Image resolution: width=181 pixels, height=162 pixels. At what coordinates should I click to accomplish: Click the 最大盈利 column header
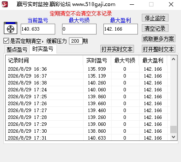153,60
